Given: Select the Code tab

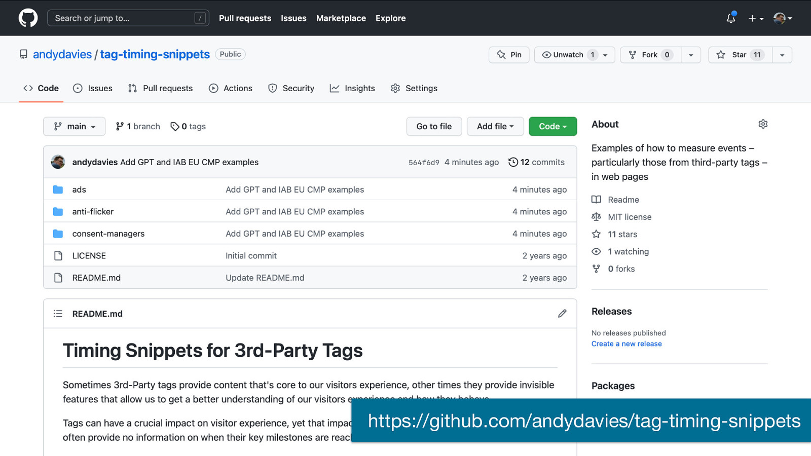Looking at the screenshot, I should 41,88.
